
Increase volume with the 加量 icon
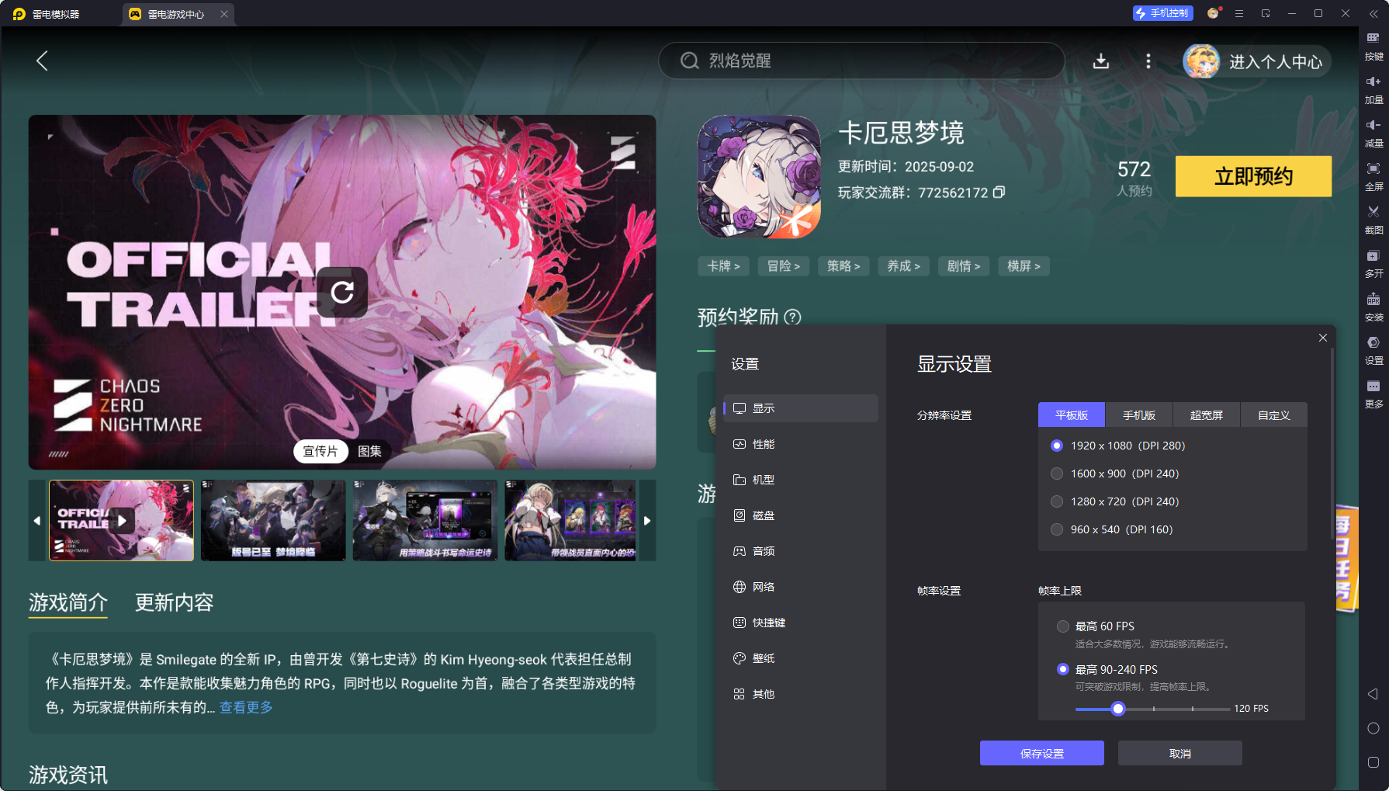tap(1373, 89)
